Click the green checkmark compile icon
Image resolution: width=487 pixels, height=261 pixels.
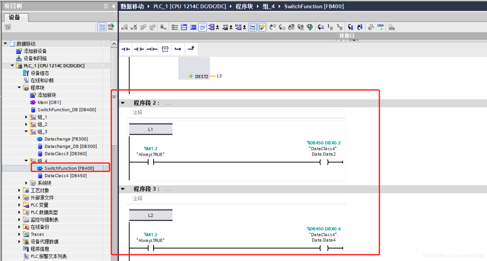point(310,27)
